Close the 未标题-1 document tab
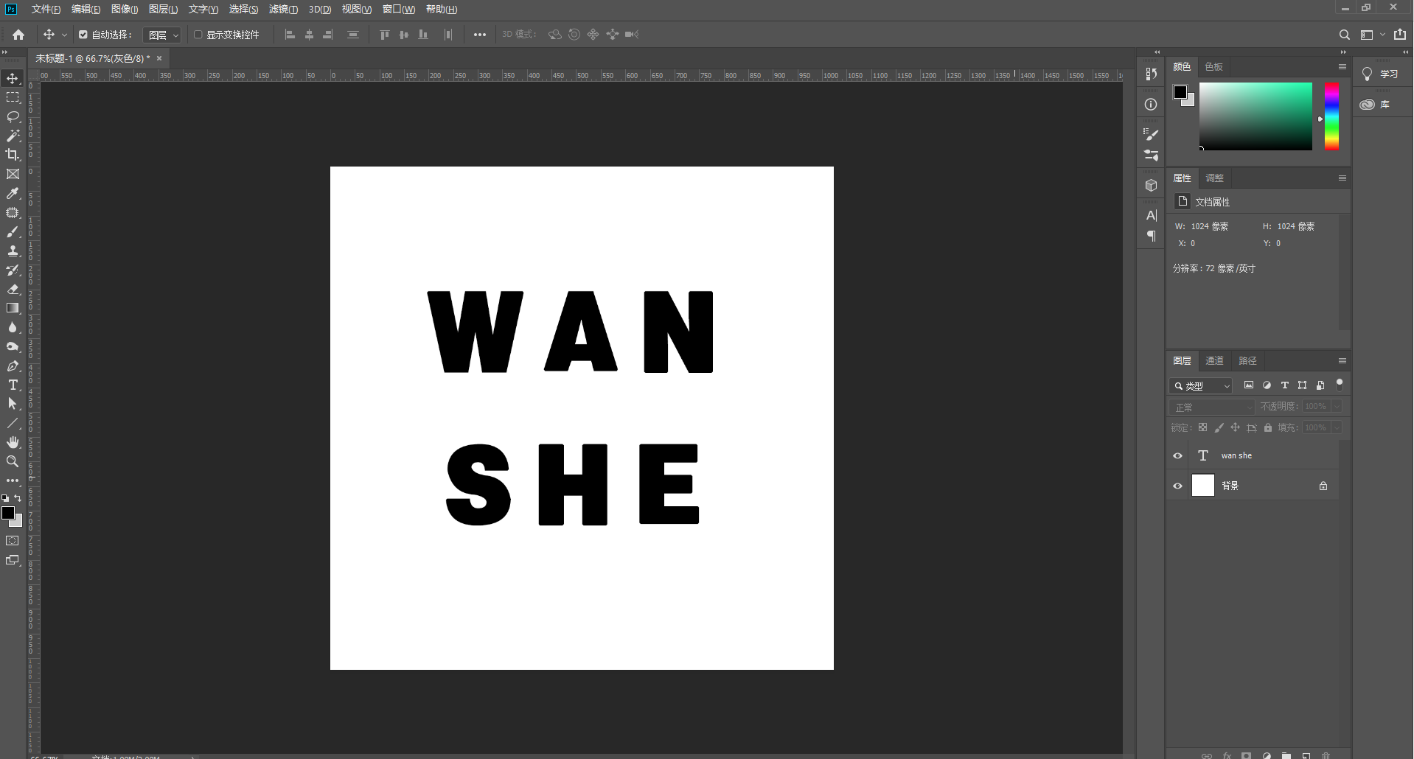 point(159,58)
